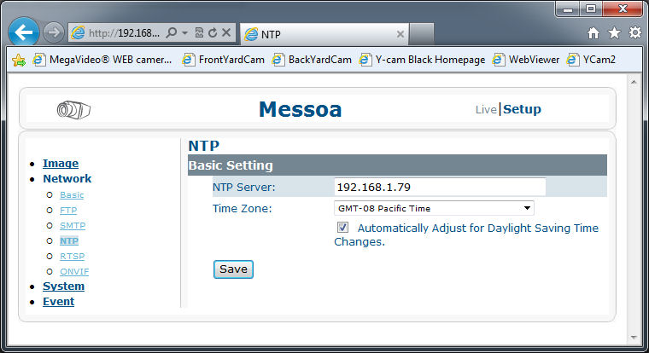Click the refresh icon in address bar
This screenshot has width=649, height=353.
(x=211, y=33)
